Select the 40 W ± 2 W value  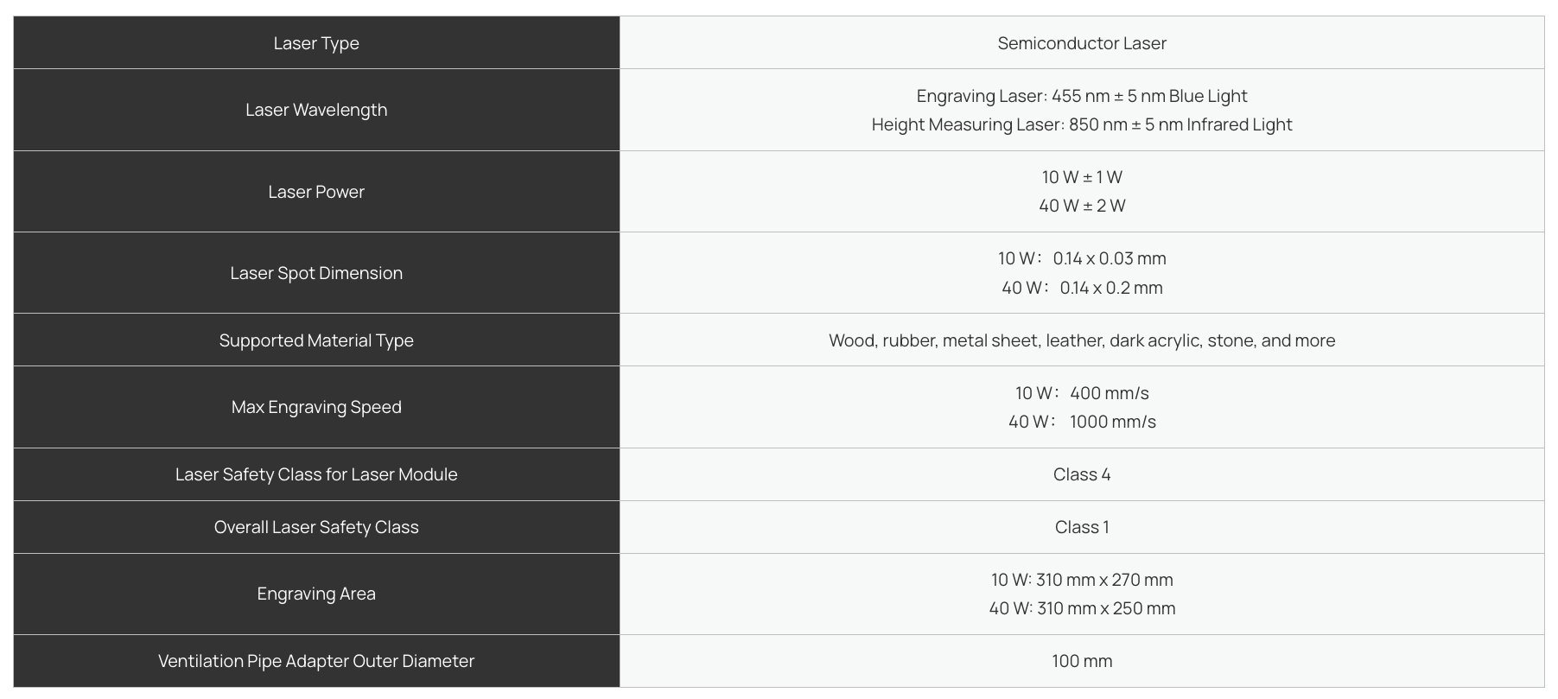(x=1081, y=206)
